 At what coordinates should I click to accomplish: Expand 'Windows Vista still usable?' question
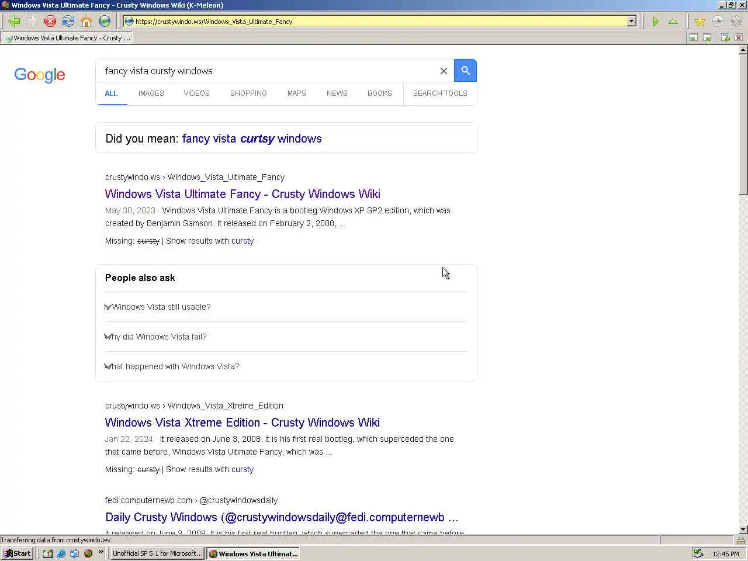pos(286,307)
